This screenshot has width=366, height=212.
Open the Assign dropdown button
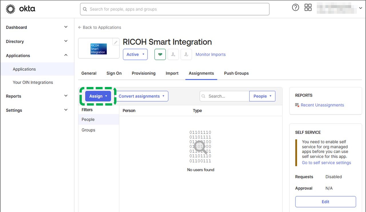(98, 96)
